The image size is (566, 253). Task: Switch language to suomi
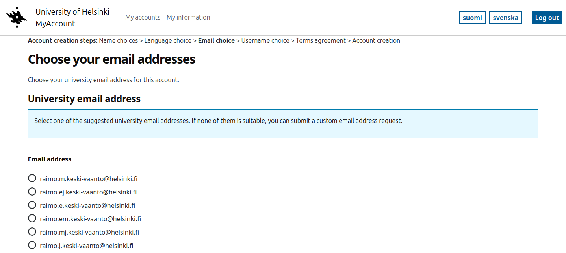(472, 18)
